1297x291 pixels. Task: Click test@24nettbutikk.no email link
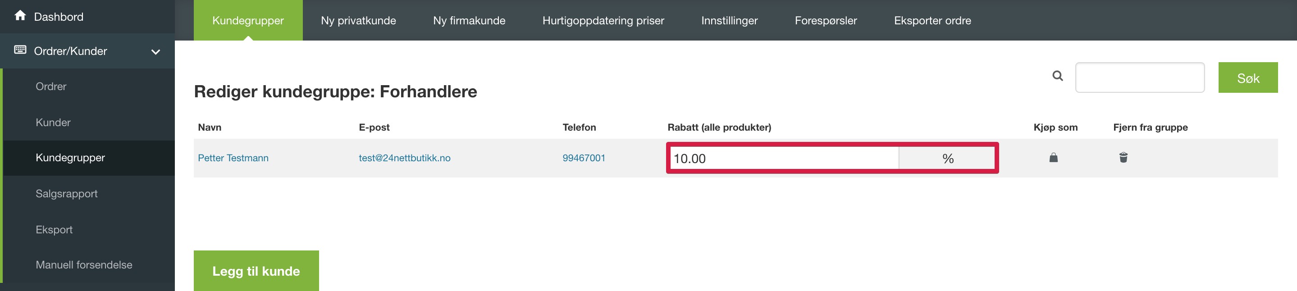404,158
